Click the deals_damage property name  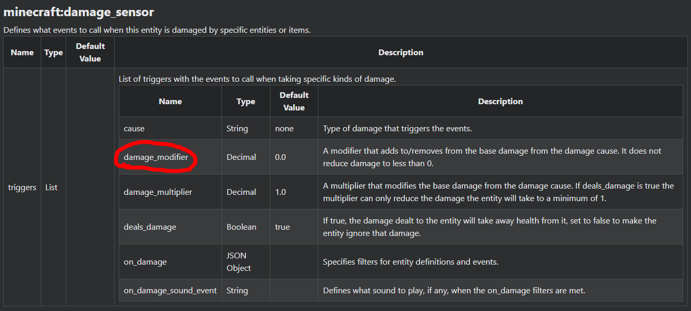click(150, 227)
